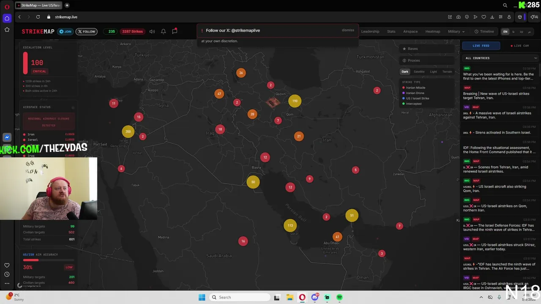Open Opera AI button in toolbar

pyautogui.click(x=534, y=17)
